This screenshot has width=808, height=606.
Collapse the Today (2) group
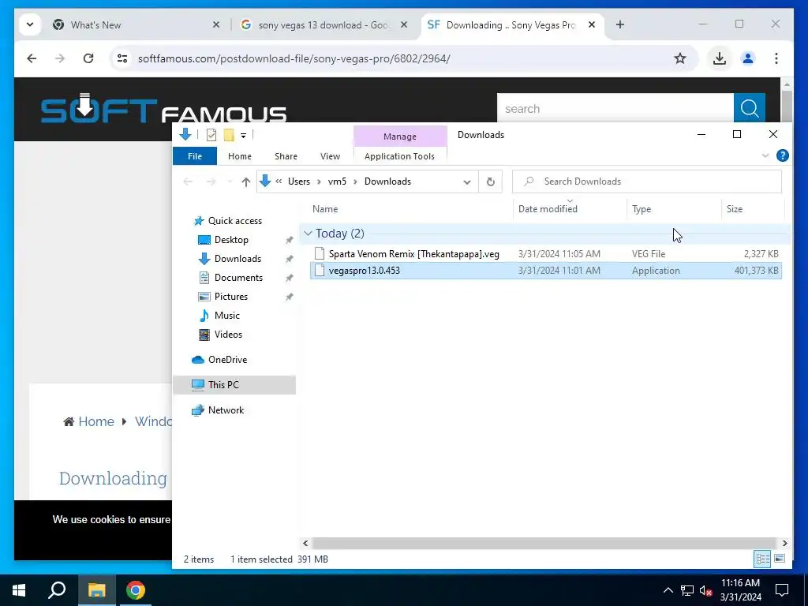click(309, 234)
